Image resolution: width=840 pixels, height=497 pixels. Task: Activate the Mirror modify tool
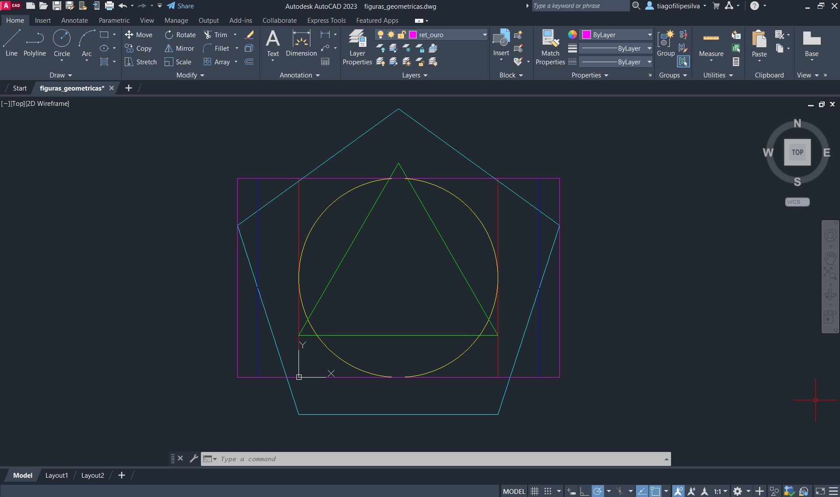click(x=179, y=49)
